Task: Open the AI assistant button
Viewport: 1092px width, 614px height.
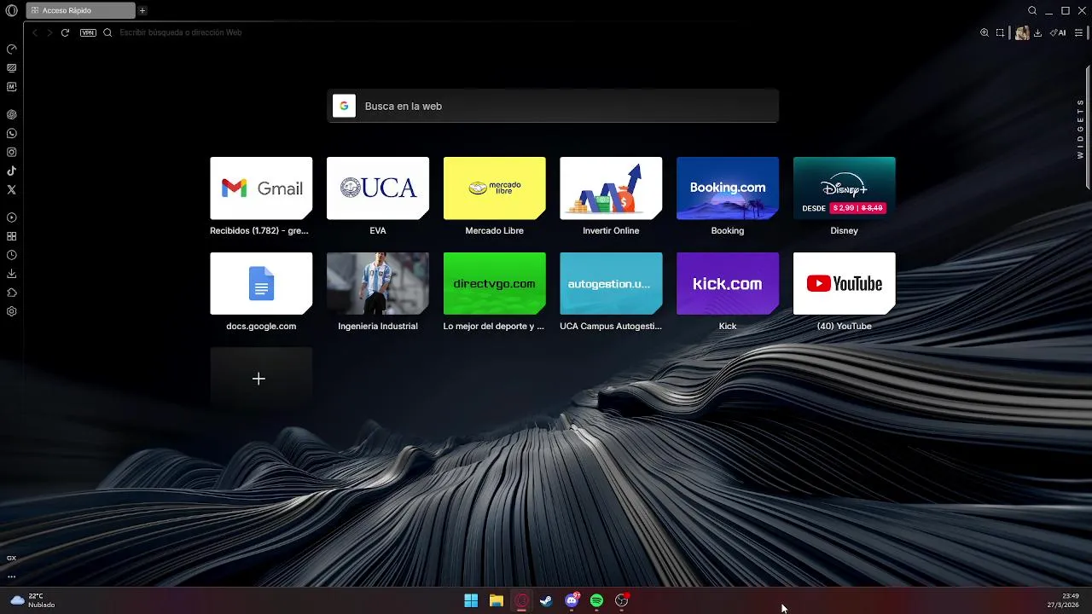Action: pyautogui.click(x=1058, y=32)
